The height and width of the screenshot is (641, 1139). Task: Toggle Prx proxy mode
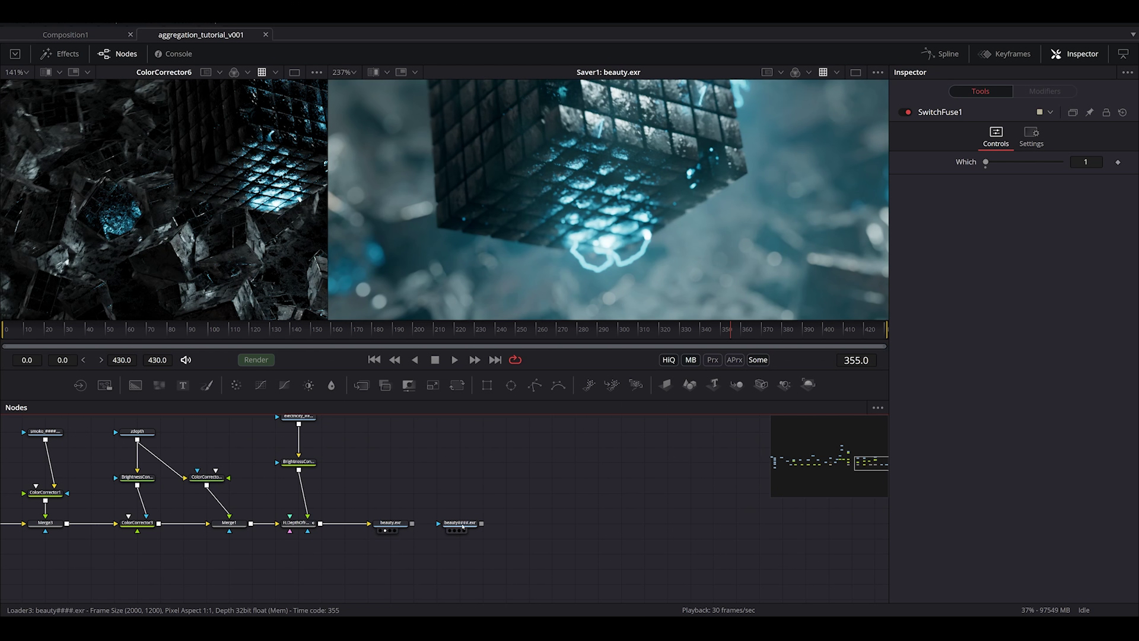pyautogui.click(x=712, y=360)
